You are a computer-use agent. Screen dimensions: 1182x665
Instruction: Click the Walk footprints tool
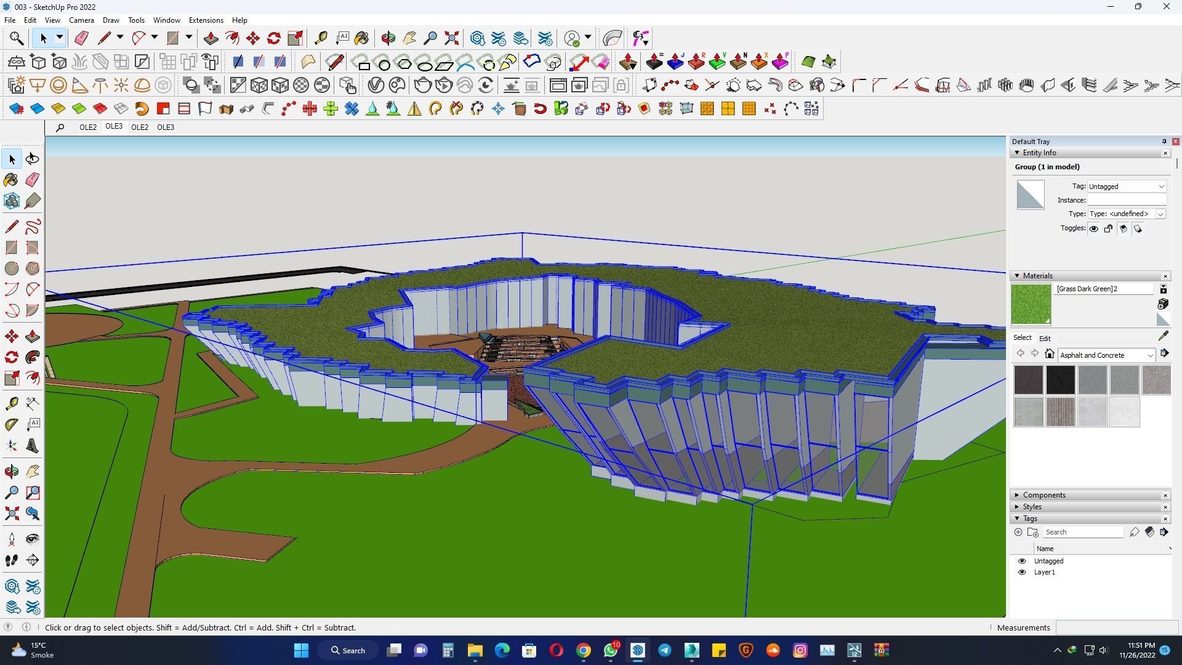pyautogui.click(x=11, y=560)
